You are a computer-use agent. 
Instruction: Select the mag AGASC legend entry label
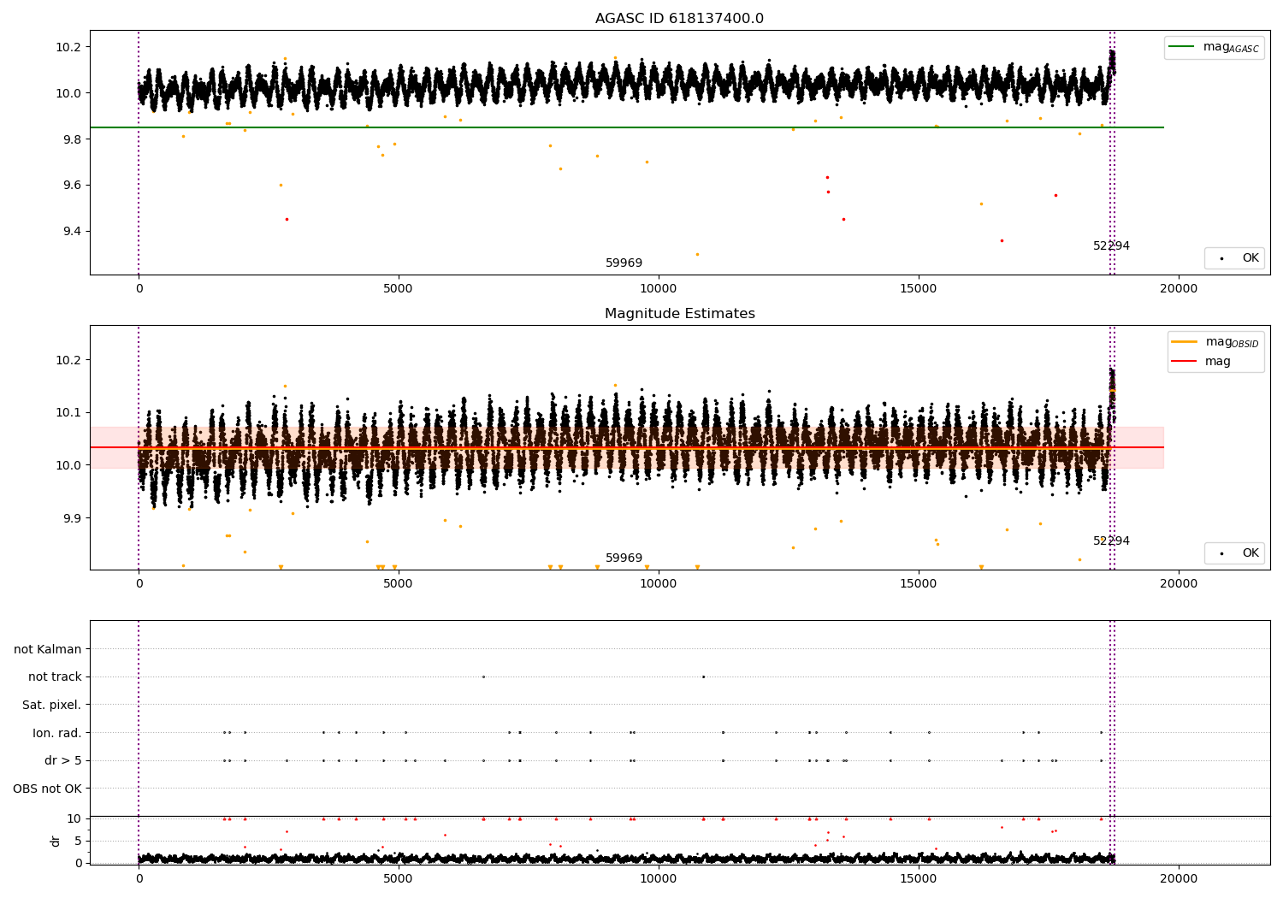tap(1231, 47)
